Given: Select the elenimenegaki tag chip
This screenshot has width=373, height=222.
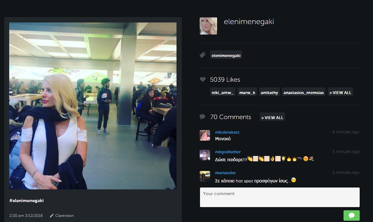Looking at the screenshot, I should coord(226,55).
